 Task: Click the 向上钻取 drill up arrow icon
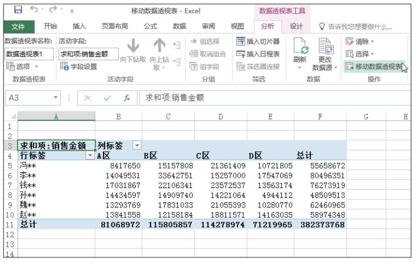(160, 45)
